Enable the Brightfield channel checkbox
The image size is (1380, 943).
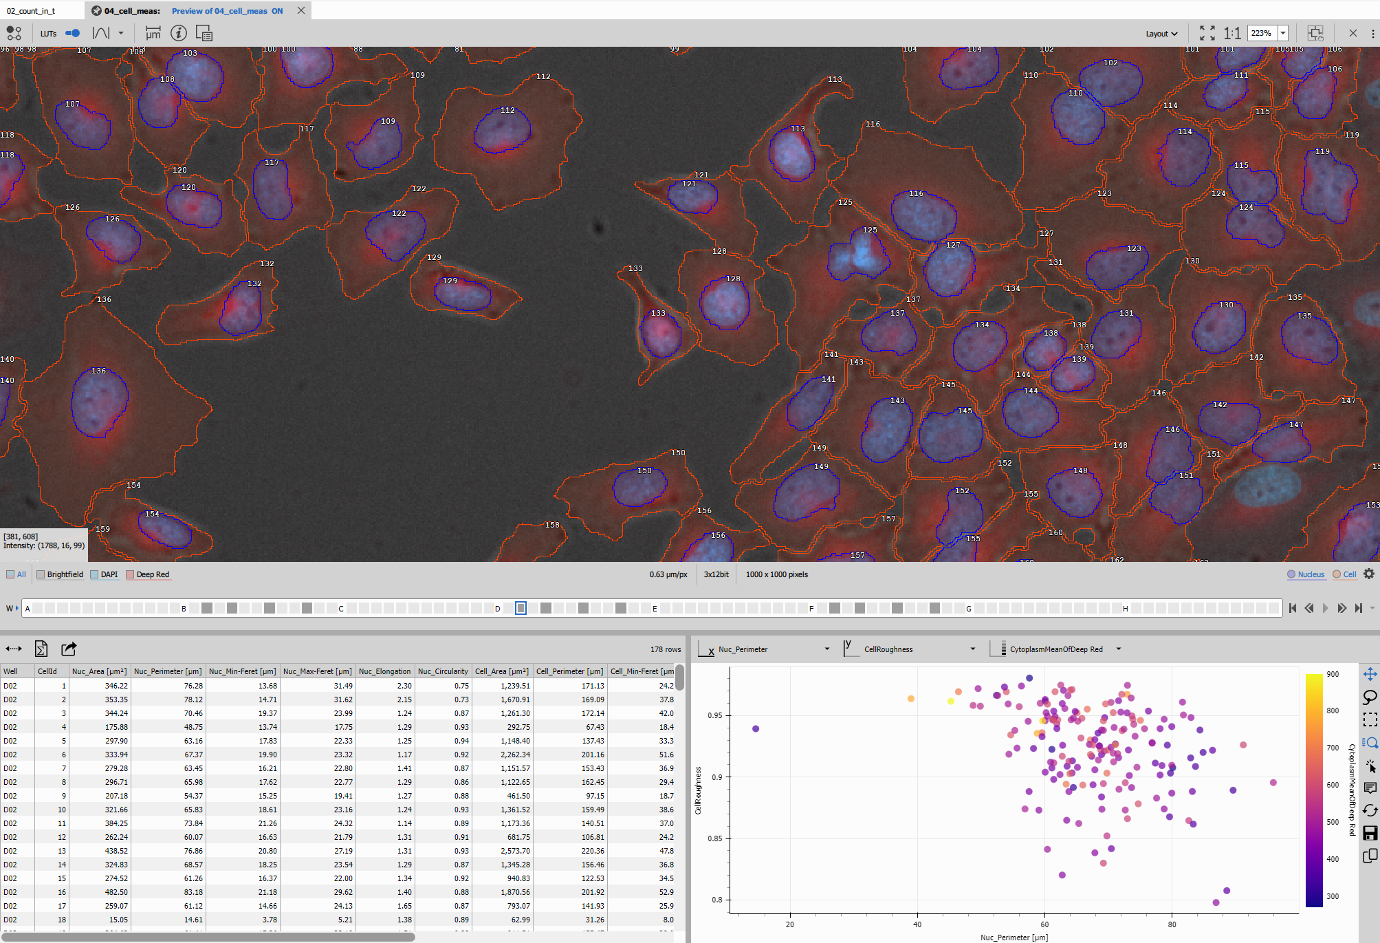[x=41, y=574]
